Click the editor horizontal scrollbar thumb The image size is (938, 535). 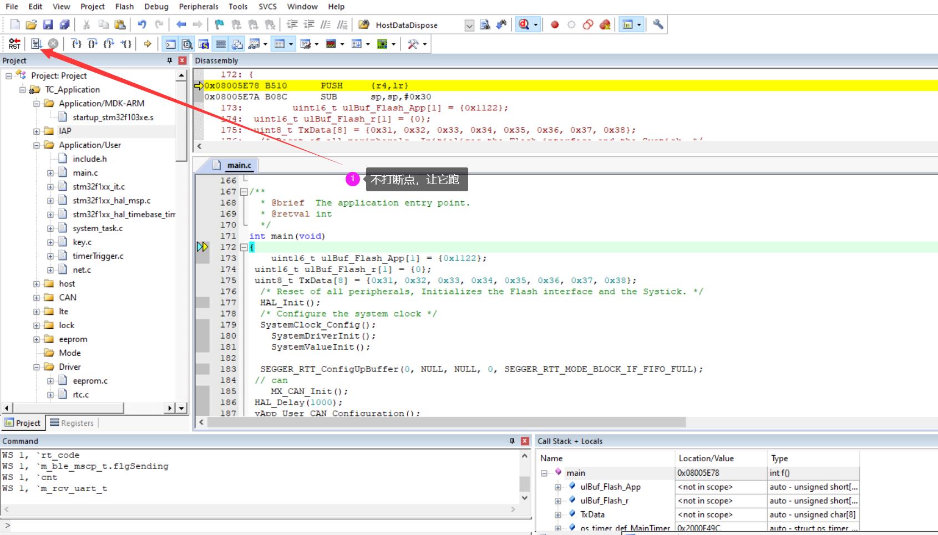tap(447, 422)
